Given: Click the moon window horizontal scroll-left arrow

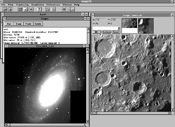Looking at the screenshot, I should 93,113.
